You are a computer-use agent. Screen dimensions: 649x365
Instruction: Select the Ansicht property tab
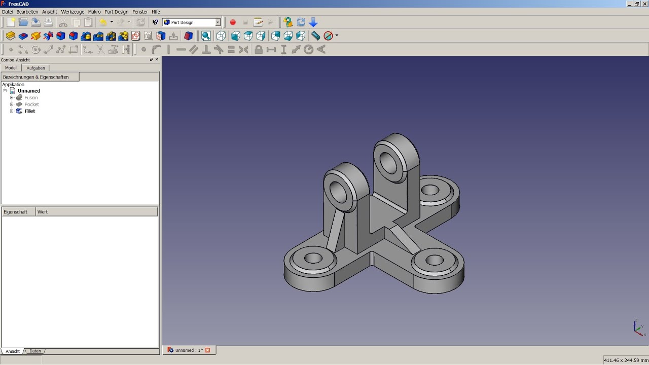[x=13, y=351]
